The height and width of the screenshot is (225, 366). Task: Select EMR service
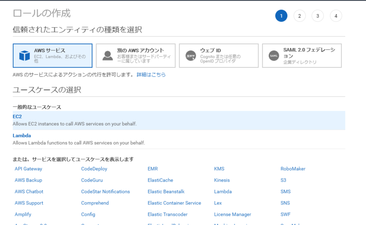pyautogui.click(x=153, y=169)
